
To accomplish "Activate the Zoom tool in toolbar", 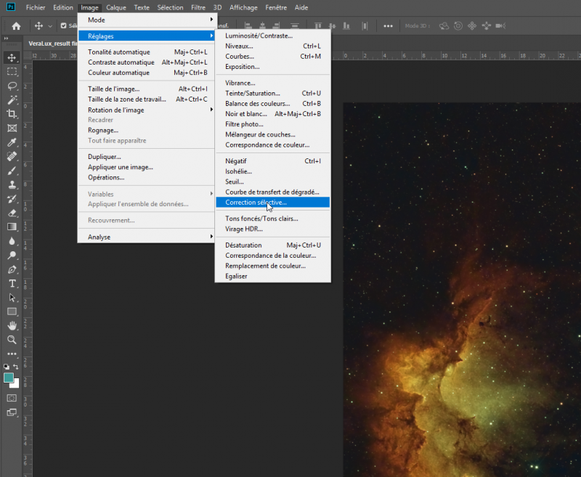I will [12, 340].
